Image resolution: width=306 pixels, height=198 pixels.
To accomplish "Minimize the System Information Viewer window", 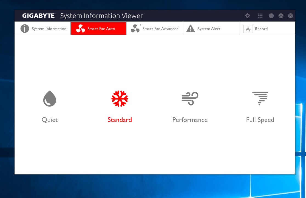I will tap(271, 16).
